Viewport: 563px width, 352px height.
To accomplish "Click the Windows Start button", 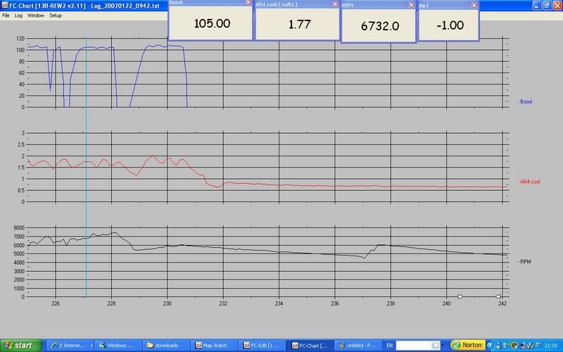I will (x=20, y=345).
